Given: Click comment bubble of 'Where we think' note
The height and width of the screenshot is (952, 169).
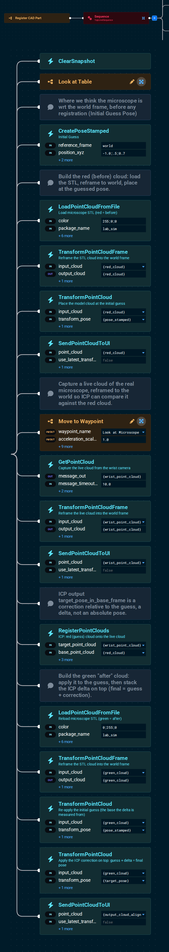Looking at the screenshot, I should [x=50, y=107].
